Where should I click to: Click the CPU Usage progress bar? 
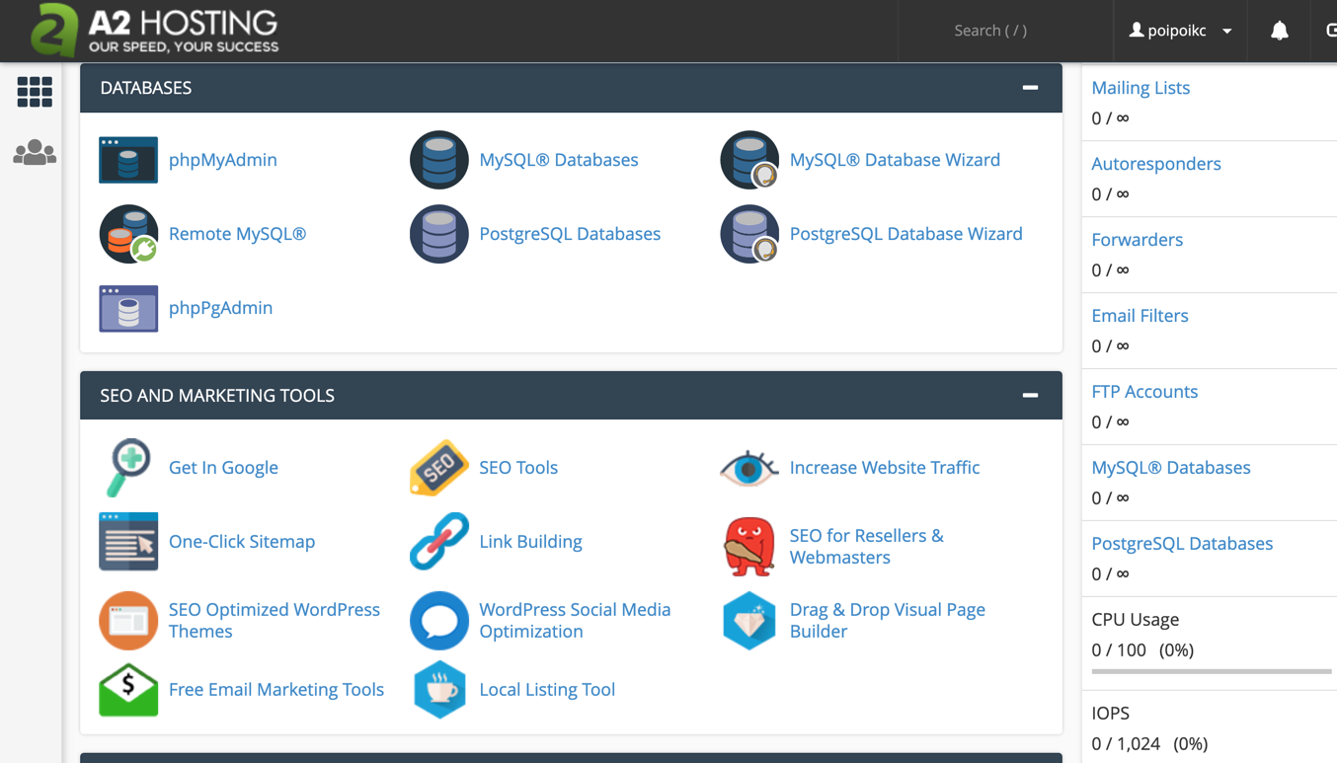pyautogui.click(x=1211, y=672)
